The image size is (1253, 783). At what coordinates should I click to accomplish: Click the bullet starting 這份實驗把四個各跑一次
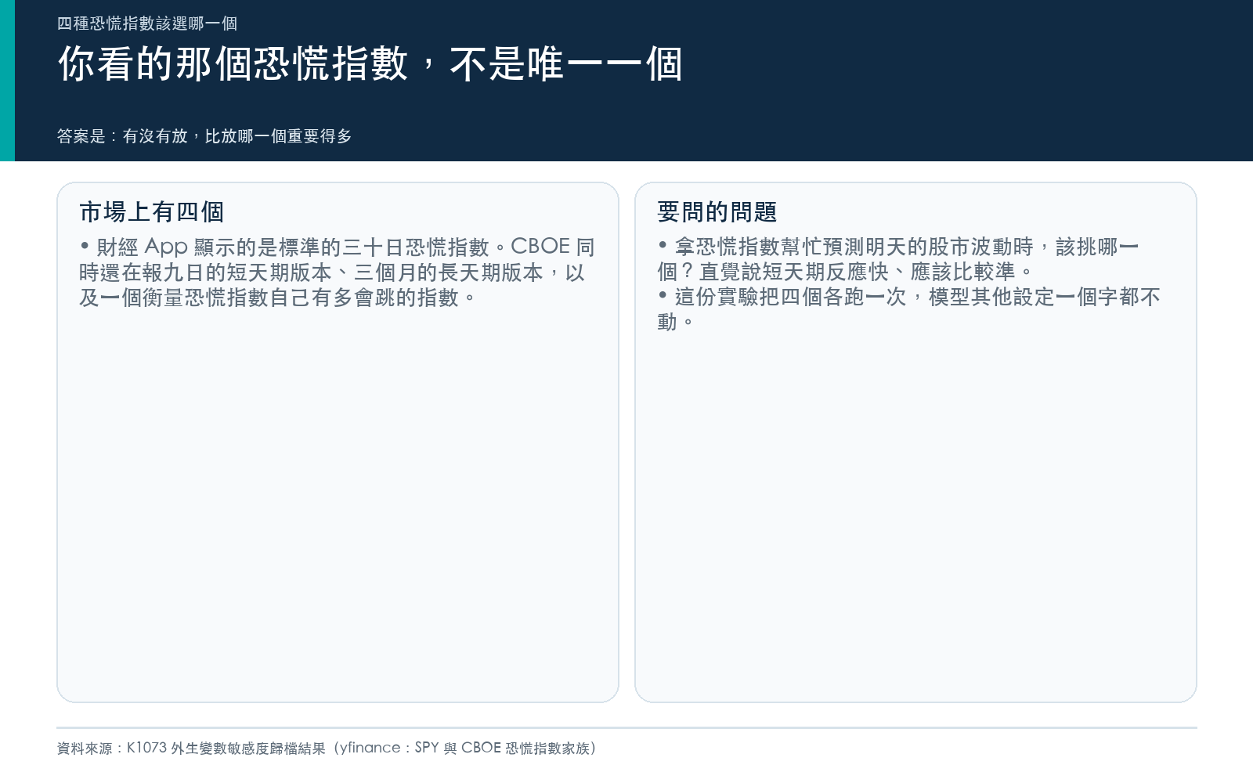(x=908, y=309)
